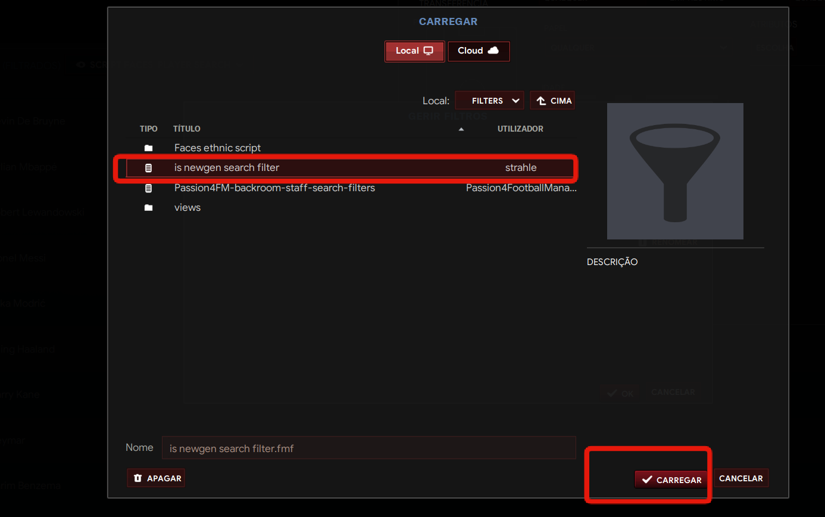Click the Passion4FootballMana... user cell
Image resolution: width=825 pixels, height=517 pixels.
(x=521, y=188)
